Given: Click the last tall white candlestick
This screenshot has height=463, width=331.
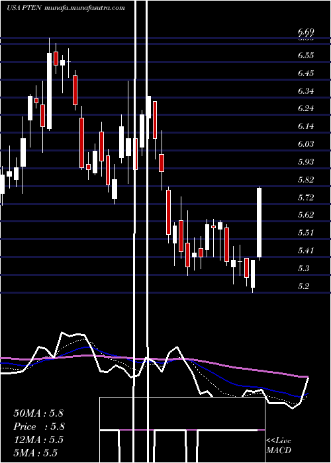Looking at the screenshot, I should point(260,222).
